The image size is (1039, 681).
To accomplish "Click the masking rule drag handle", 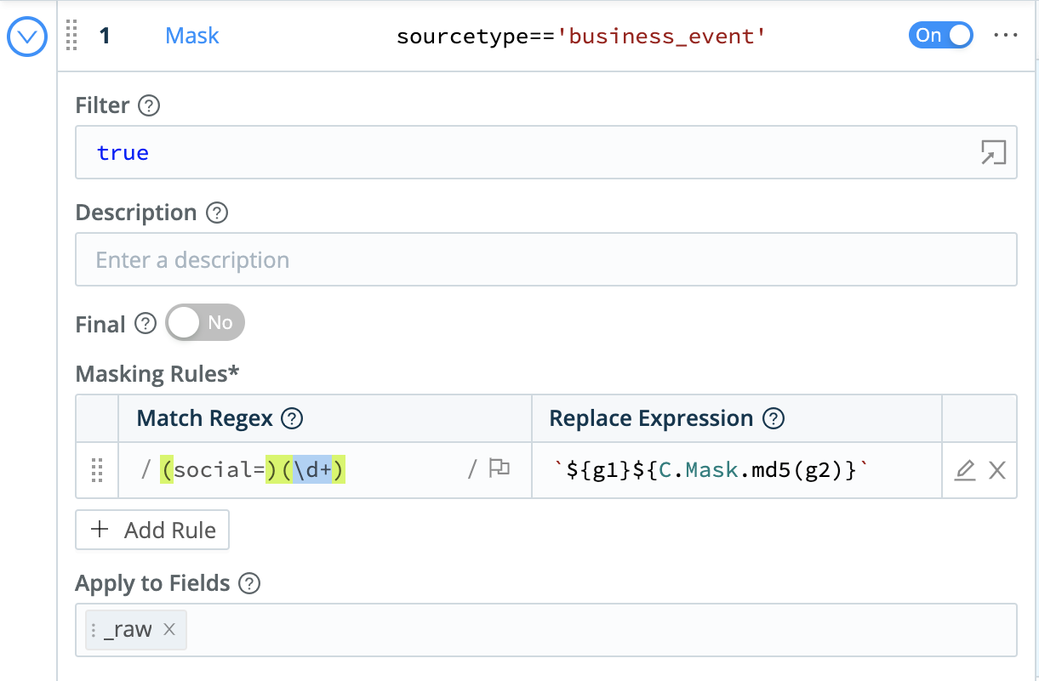I will (x=96, y=468).
